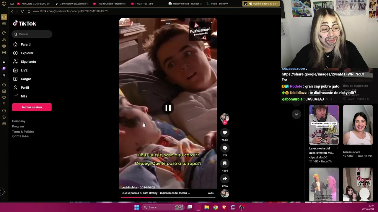
Task: Click the Windows Start button
Action: pyautogui.click(x=137, y=207)
